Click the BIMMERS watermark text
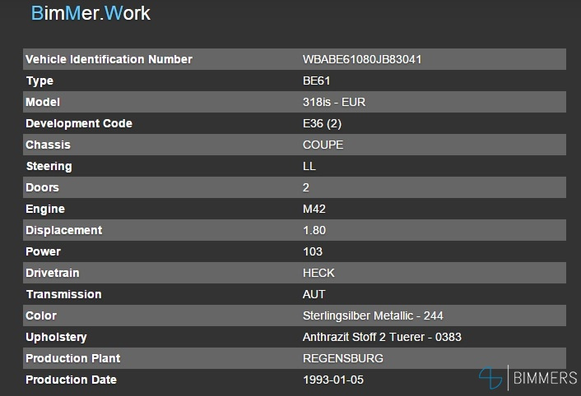Screen dimensions: 581x396 545,378
